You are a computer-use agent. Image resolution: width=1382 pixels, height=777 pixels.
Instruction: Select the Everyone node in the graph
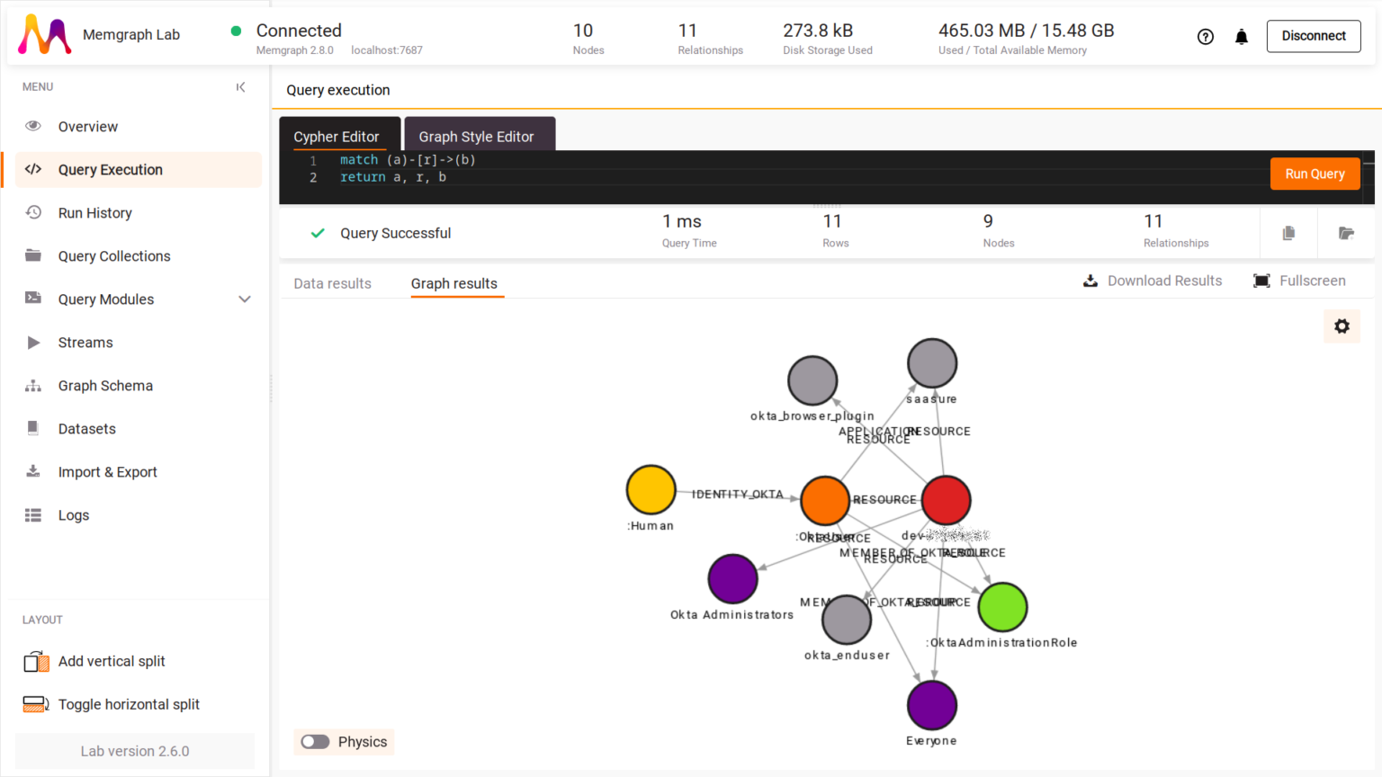click(x=932, y=705)
